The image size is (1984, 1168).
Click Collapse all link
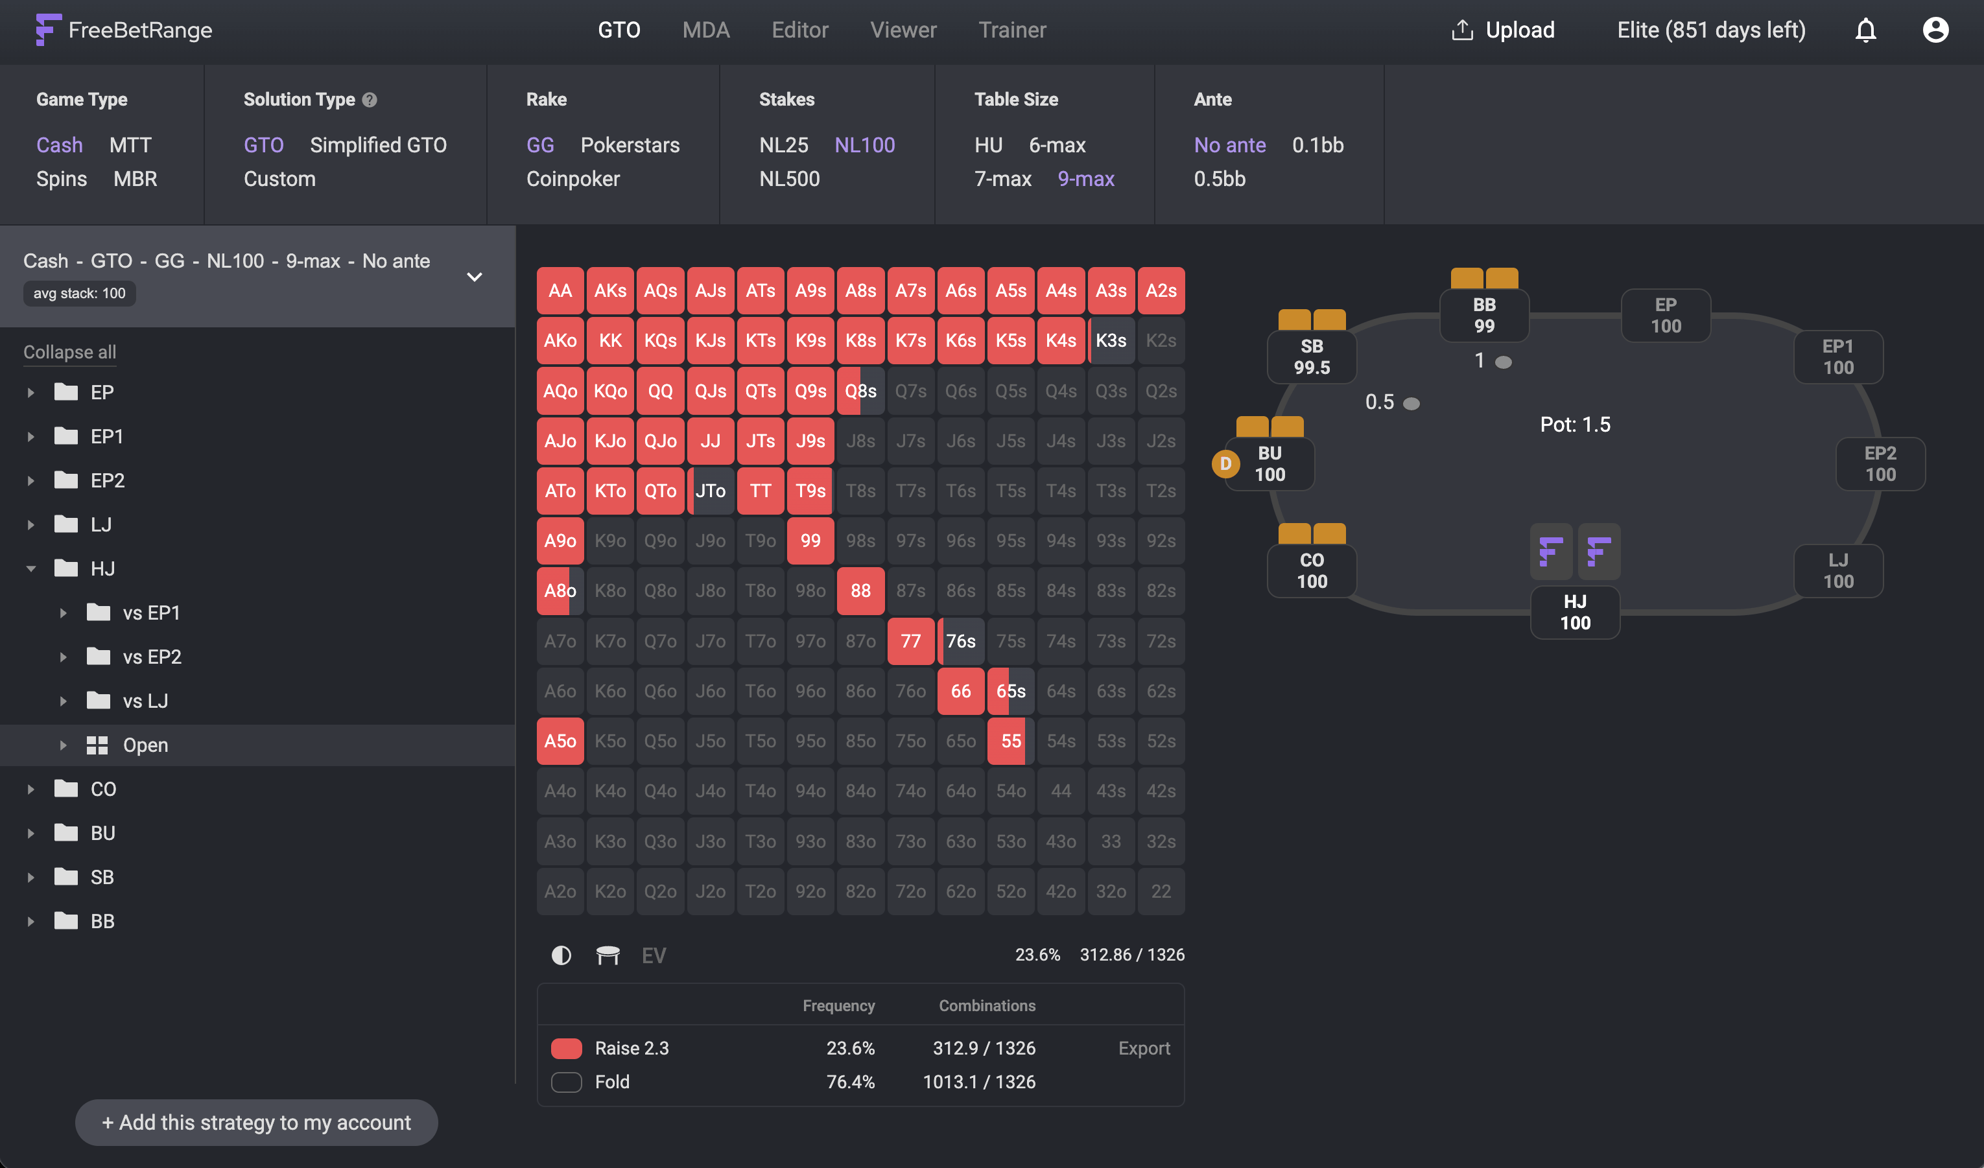pyautogui.click(x=69, y=352)
